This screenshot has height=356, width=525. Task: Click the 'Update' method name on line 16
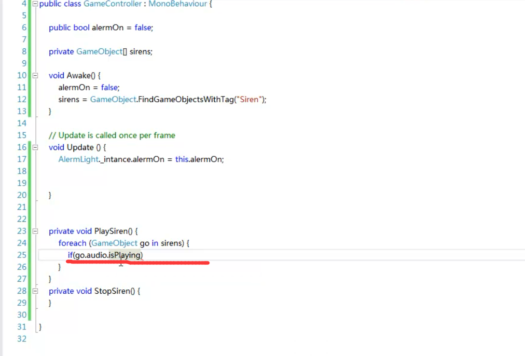pyautogui.click(x=81, y=148)
